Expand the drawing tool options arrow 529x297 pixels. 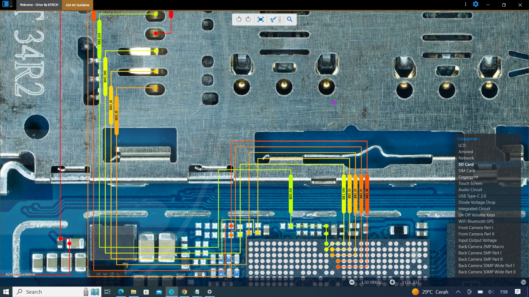tap(280, 20)
